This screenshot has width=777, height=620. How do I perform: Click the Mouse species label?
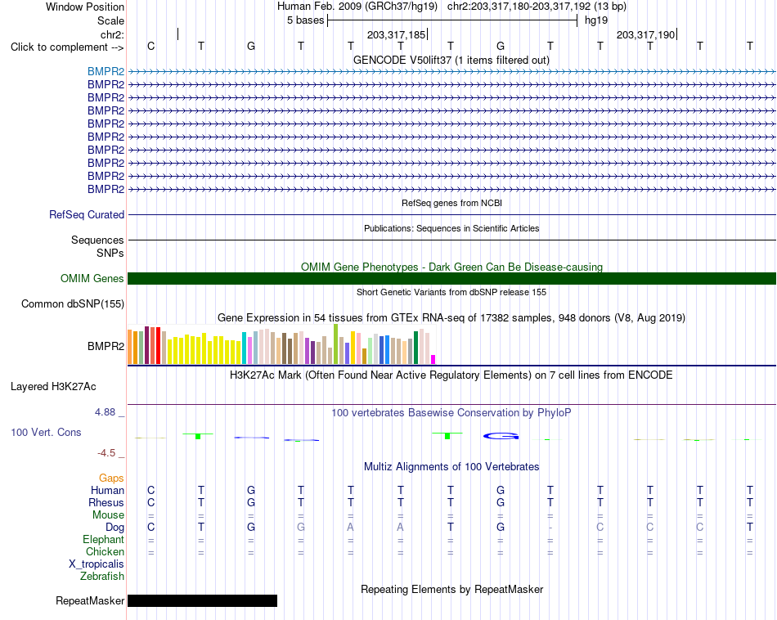pos(108,515)
